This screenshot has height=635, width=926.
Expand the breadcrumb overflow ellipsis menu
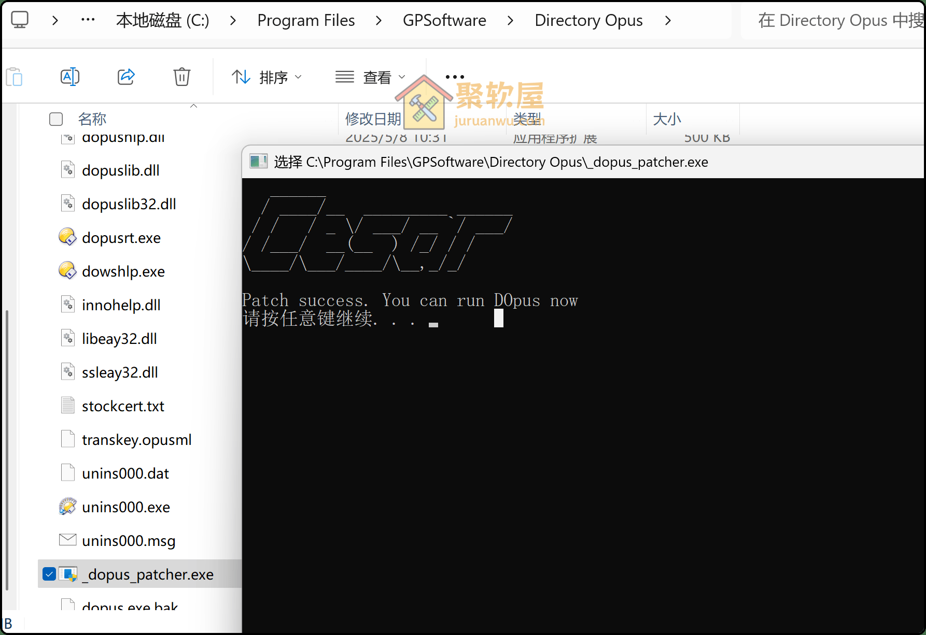point(88,20)
